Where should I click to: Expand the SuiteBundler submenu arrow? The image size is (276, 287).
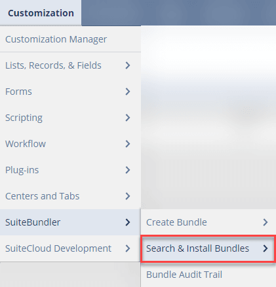128,222
